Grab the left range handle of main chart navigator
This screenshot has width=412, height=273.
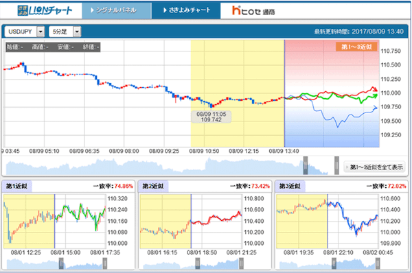[x=306, y=165]
